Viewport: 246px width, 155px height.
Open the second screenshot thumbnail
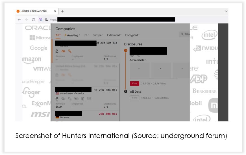161,70
